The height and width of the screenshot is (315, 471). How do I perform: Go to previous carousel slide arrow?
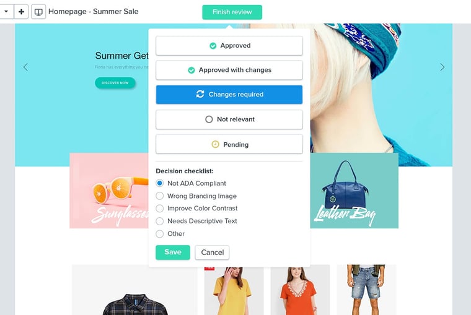coord(25,67)
